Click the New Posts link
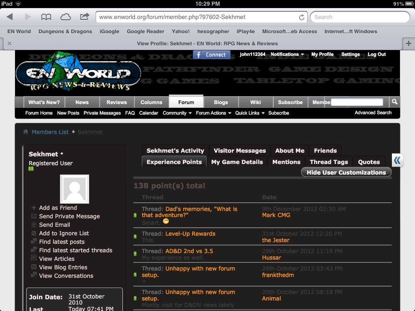 (x=68, y=113)
